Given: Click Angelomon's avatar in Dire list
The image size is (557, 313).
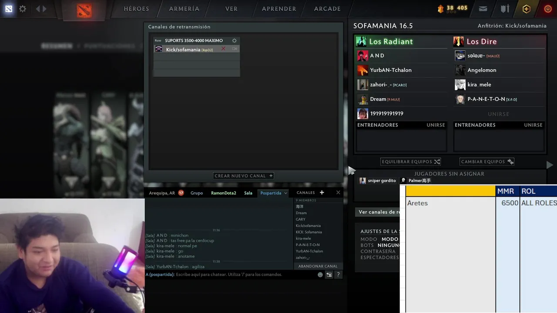Looking at the screenshot, I should tap(460, 70).
